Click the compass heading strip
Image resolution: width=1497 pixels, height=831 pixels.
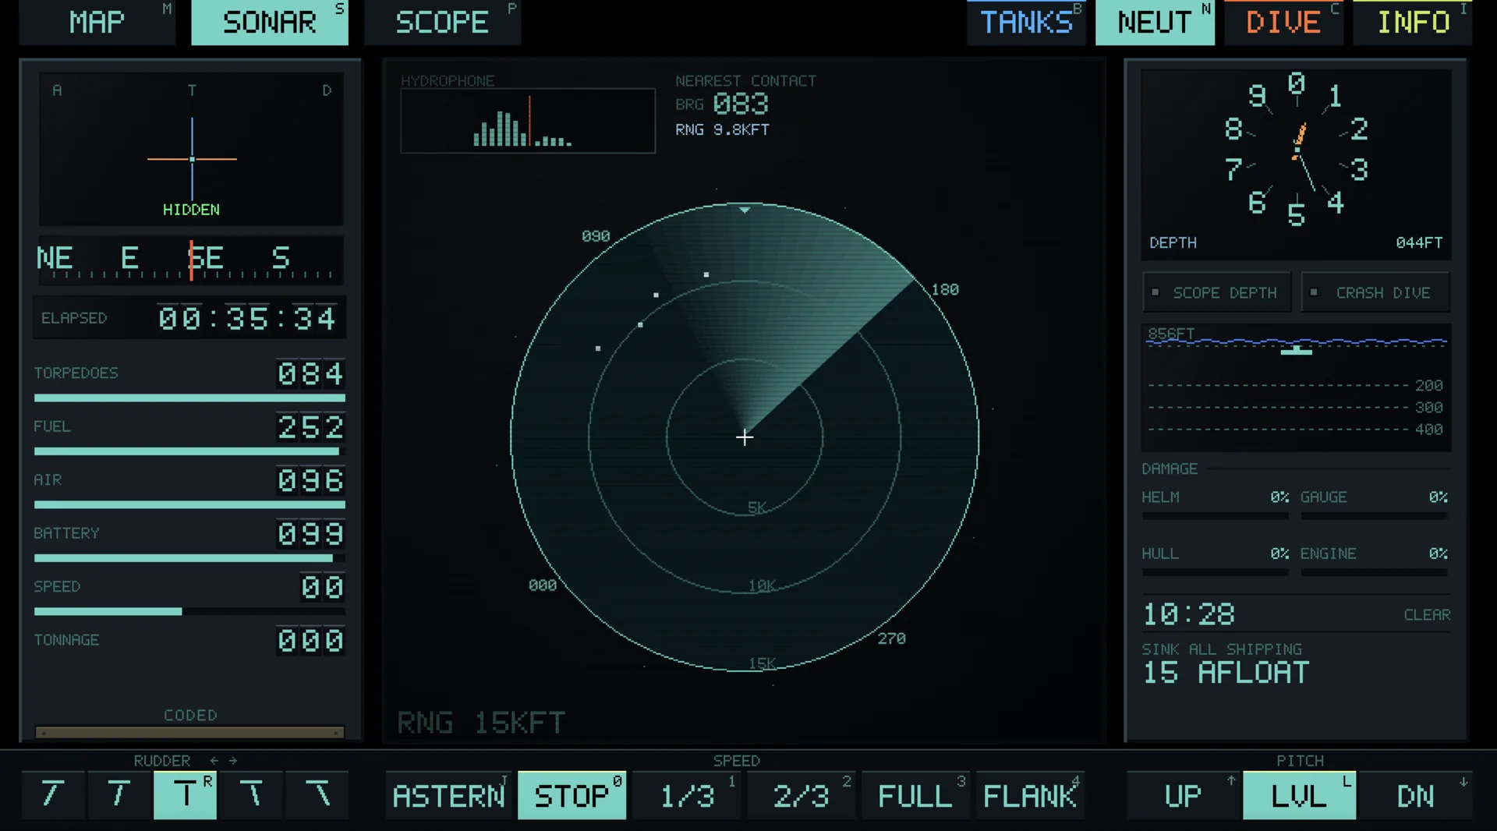[x=191, y=260]
